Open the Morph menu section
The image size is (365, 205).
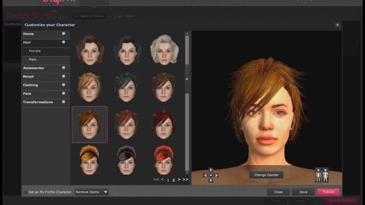46,76
